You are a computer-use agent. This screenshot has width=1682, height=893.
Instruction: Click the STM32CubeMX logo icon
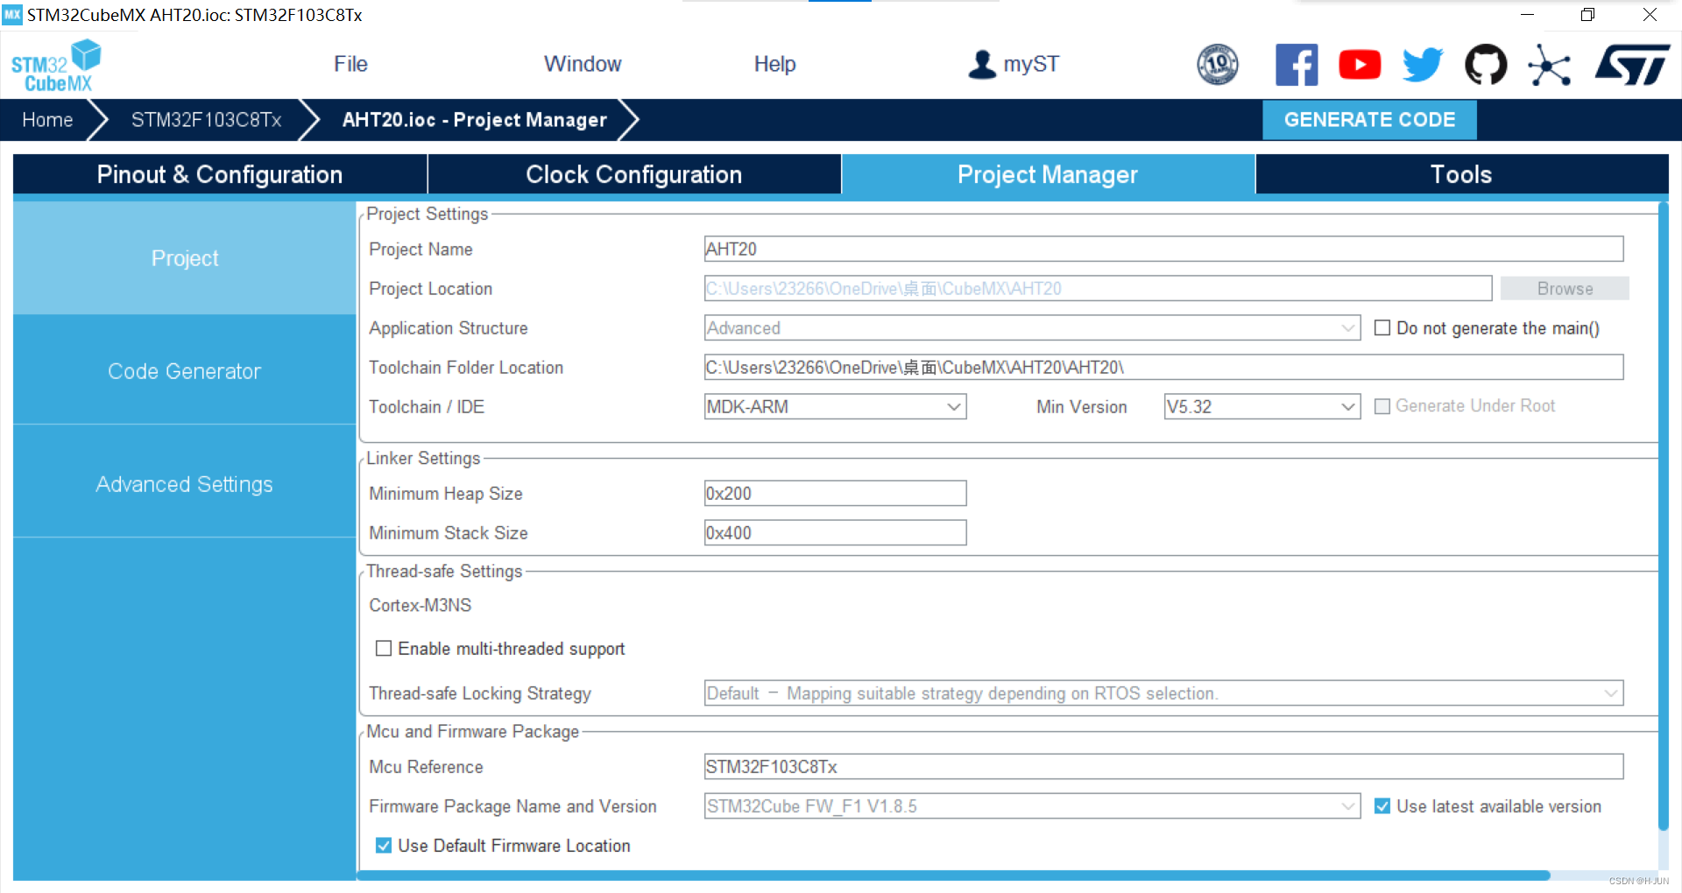click(56, 66)
